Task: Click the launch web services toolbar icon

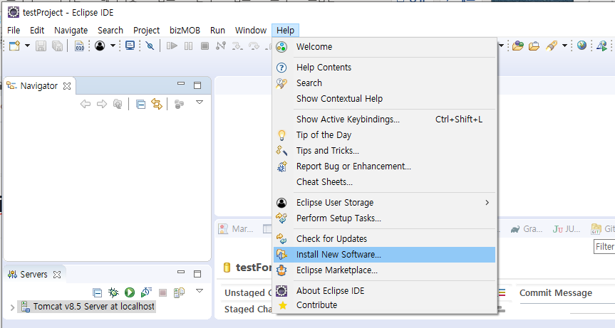Action: 601,46
